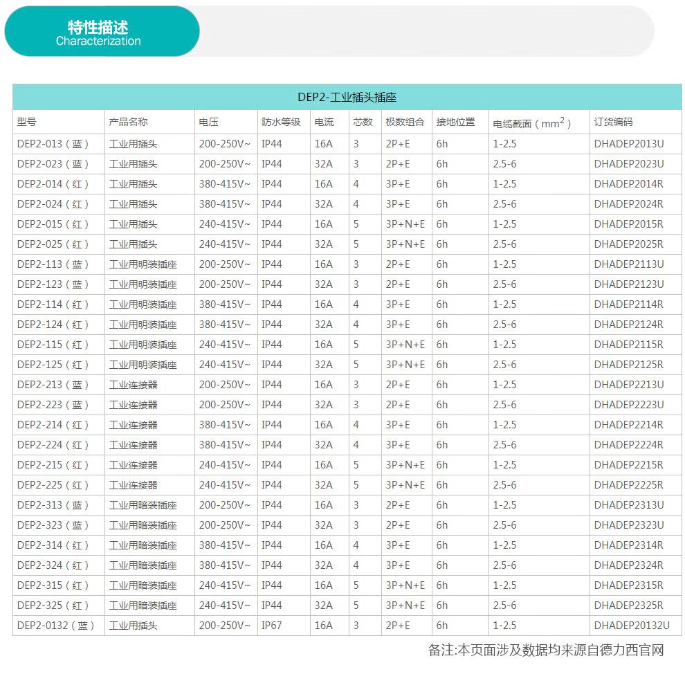
Task: Click order code DHADEP2124R
Action: point(629,325)
